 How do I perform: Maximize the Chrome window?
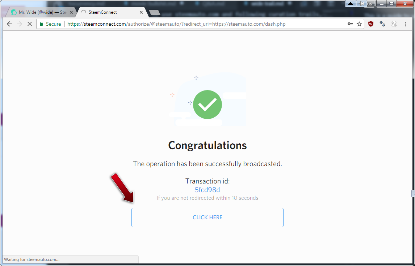click(391, 4)
